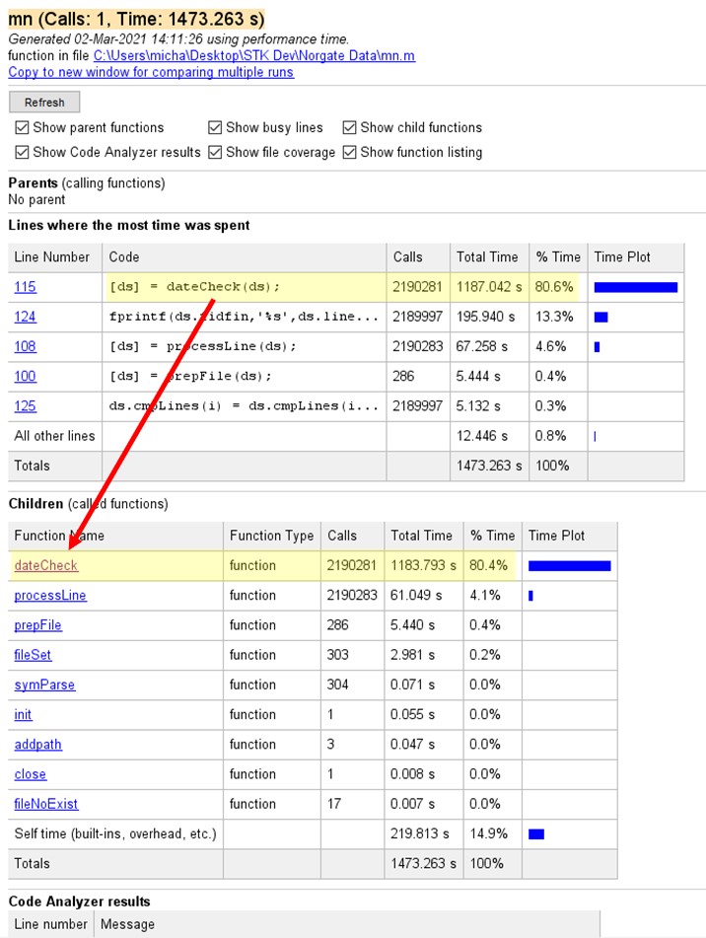This screenshot has height=938, width=706.
Task: Click the dateCheck blue time plot bar
Action: coord(569,566)
